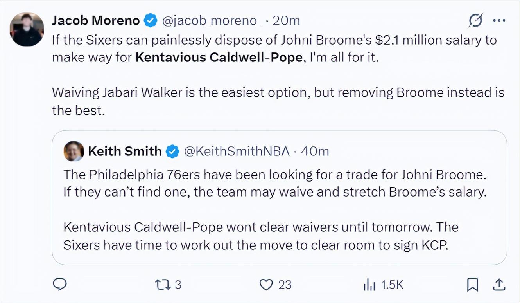Click Keith Smith's blue verified badge
Screen dimensions: 520x303
pyautogui.click(x=172, y=151)
